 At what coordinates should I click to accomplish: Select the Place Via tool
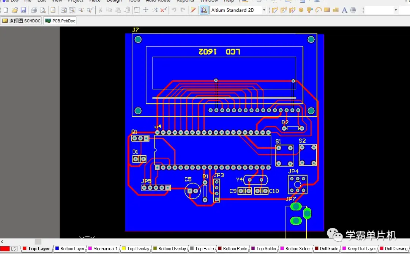click(x=309, y=10)
